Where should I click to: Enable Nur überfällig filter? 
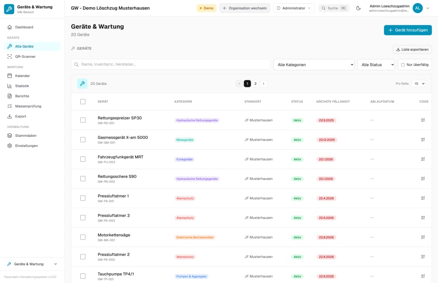pyautogui.click(x=403, y=65)
